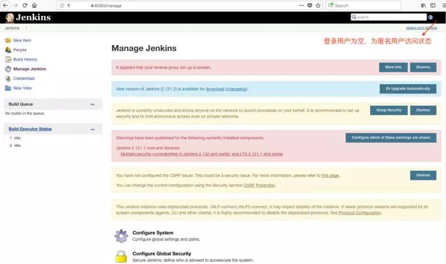This screenshot has width=446, height=264.
Task: Open New Item in sidebar
Action: click(22, 40)
